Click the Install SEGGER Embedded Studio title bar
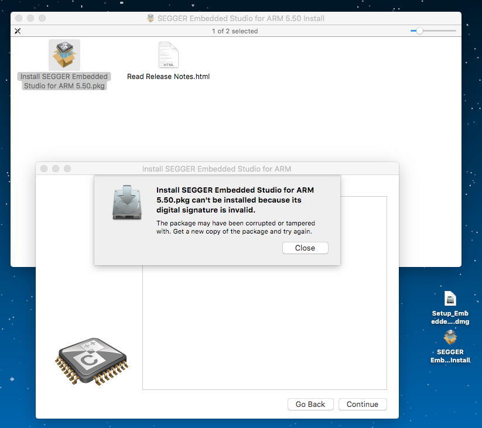 (217, 169)
